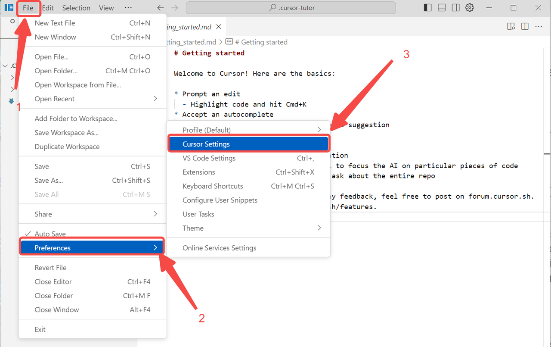Screen dimensions: 551x347
Task: Toggle the bottom panel layout icon
Action: 442,8
